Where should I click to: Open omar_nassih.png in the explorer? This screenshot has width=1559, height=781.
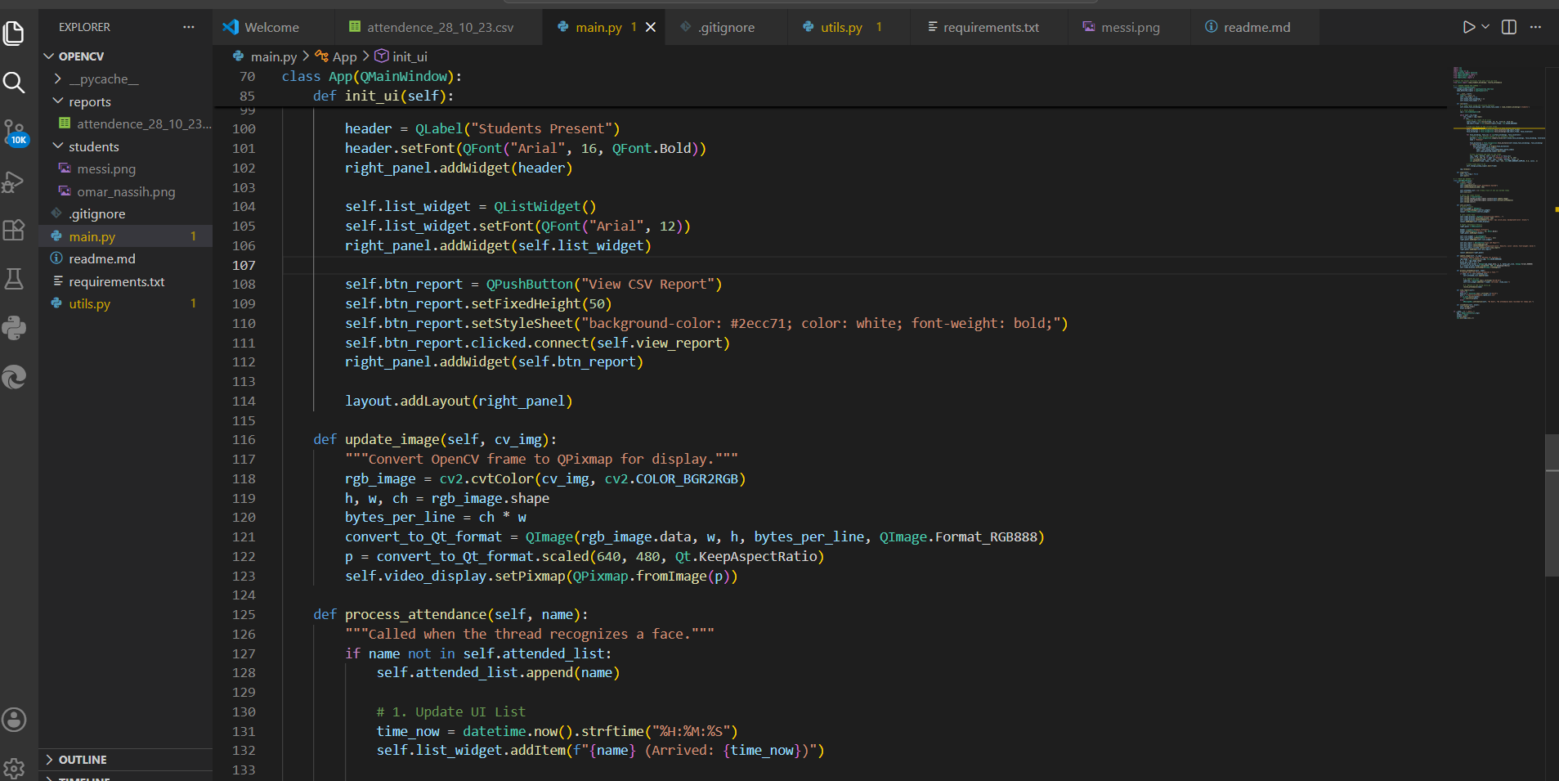126,191
